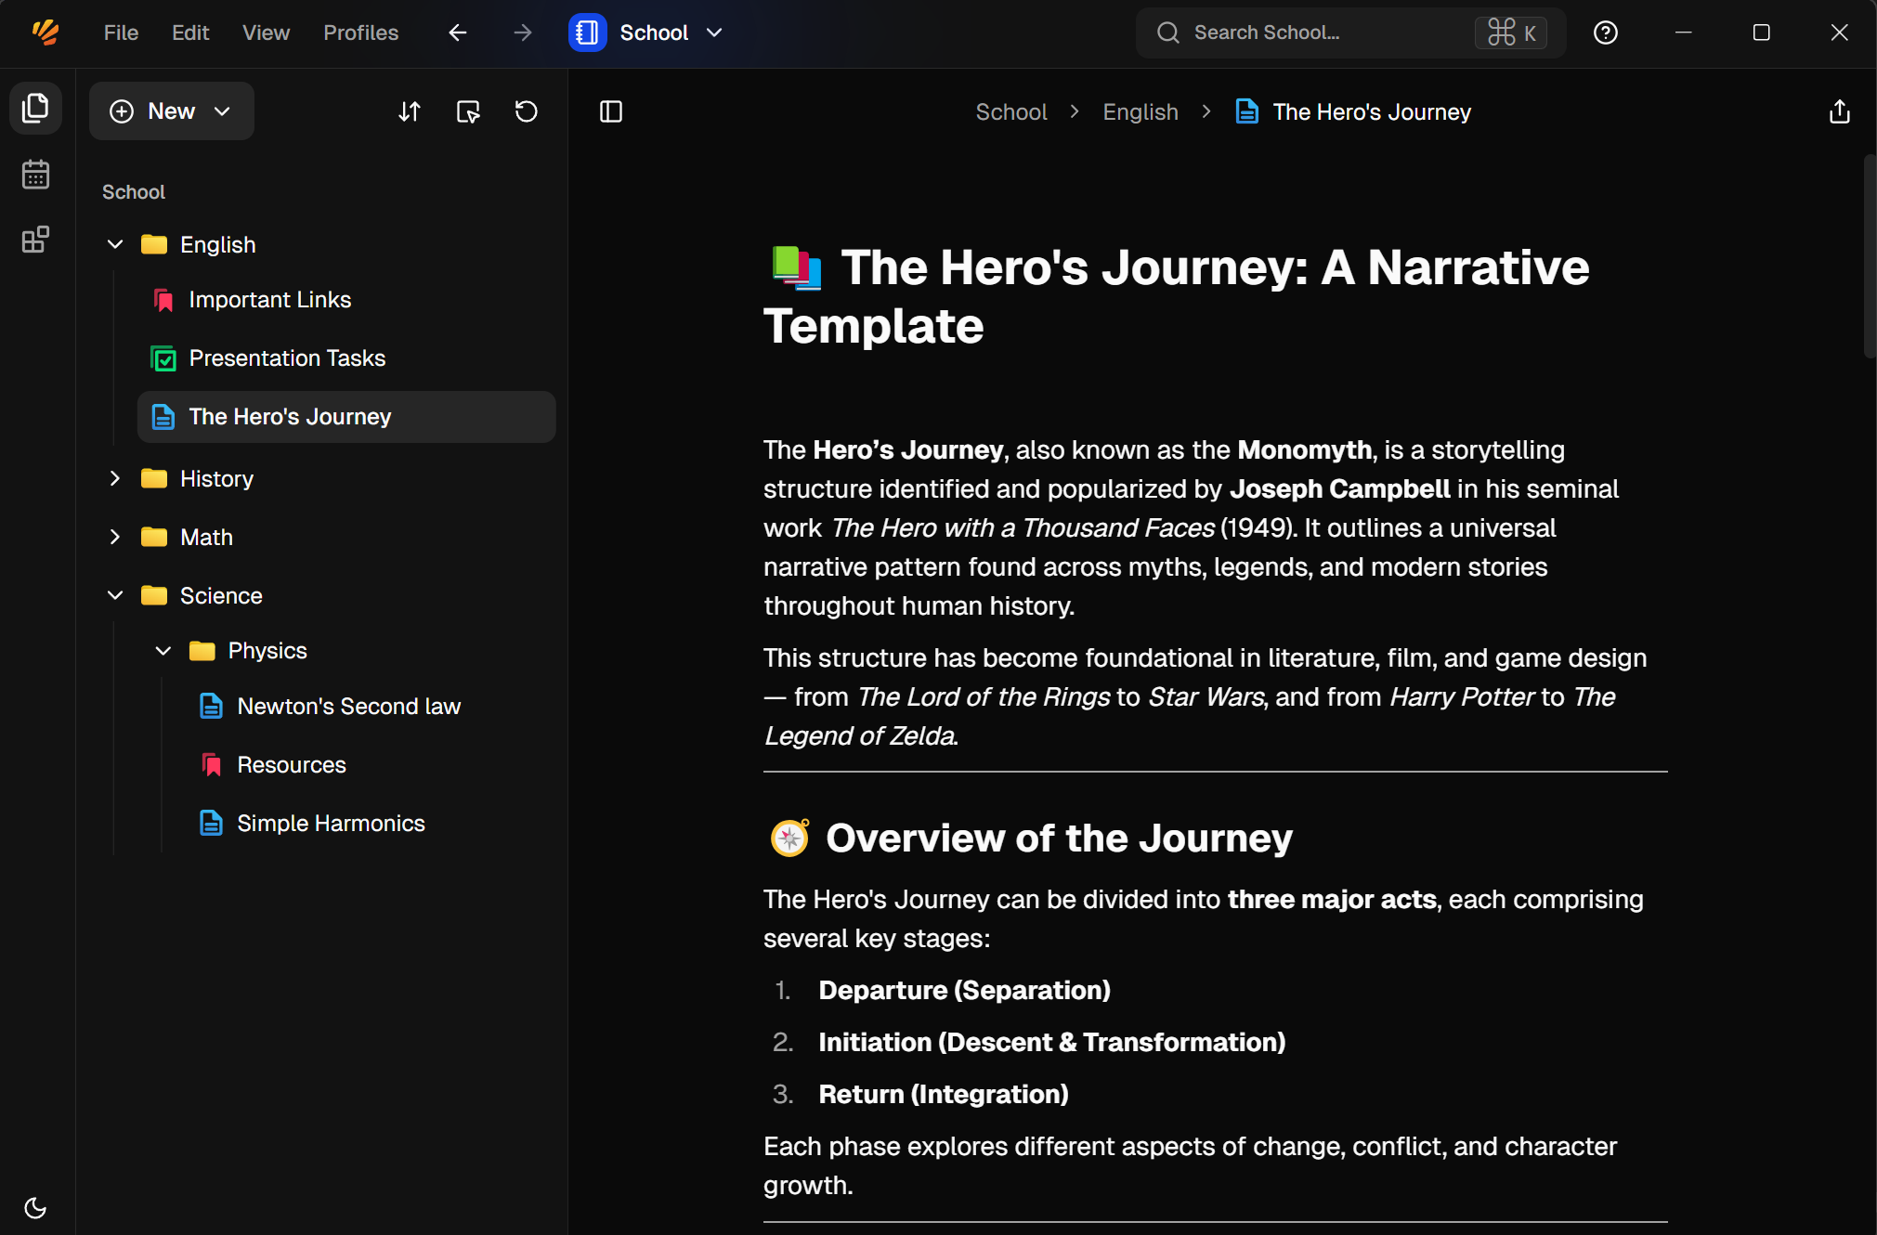Open the Profiles menu

[x=360, y=32]
